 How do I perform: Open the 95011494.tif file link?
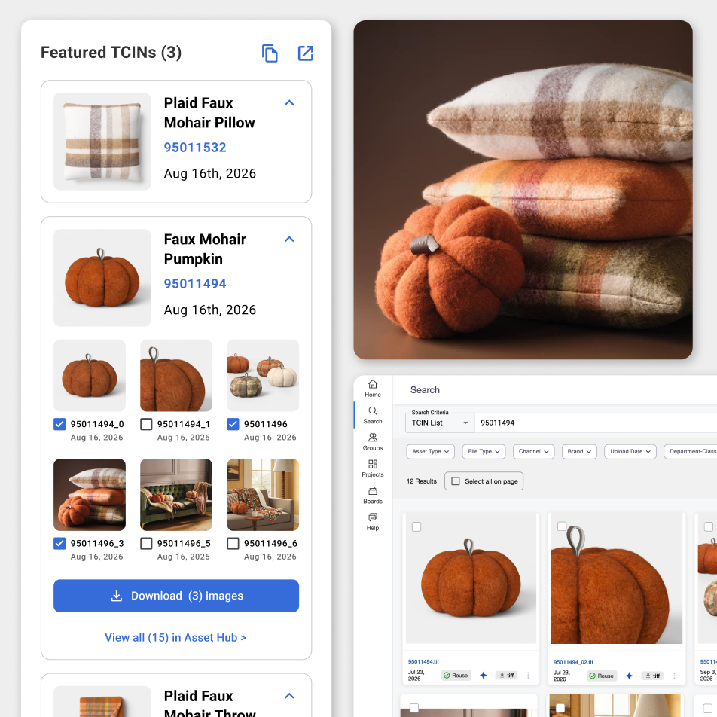pyautogui.click(x=423, y=662)
